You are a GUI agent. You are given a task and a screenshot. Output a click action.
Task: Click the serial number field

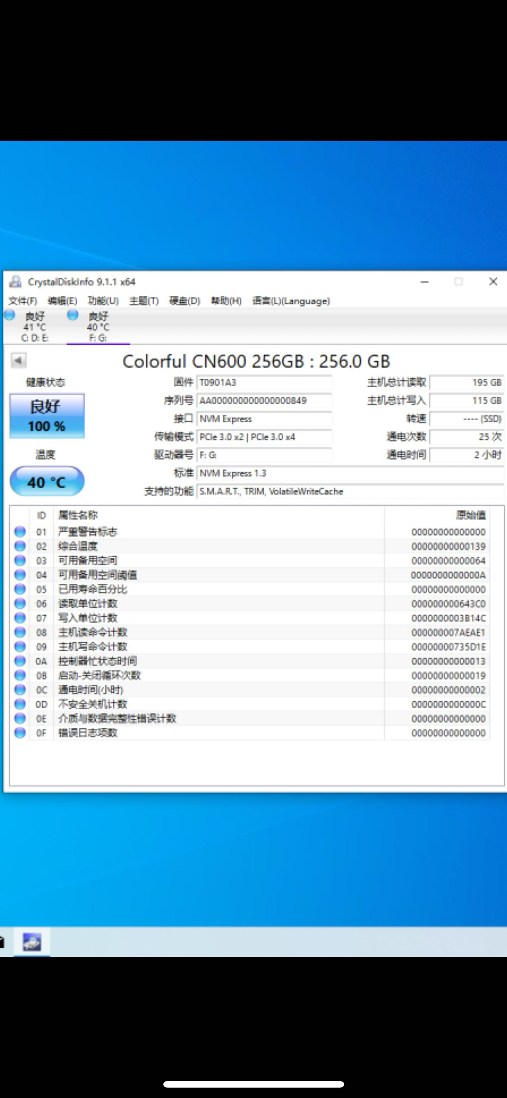pyautogui.click(x=264, y=401)
